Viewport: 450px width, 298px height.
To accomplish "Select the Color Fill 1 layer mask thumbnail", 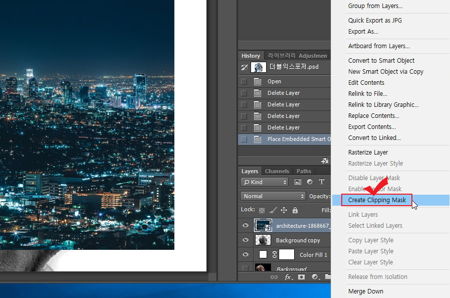I will (287, 255).
